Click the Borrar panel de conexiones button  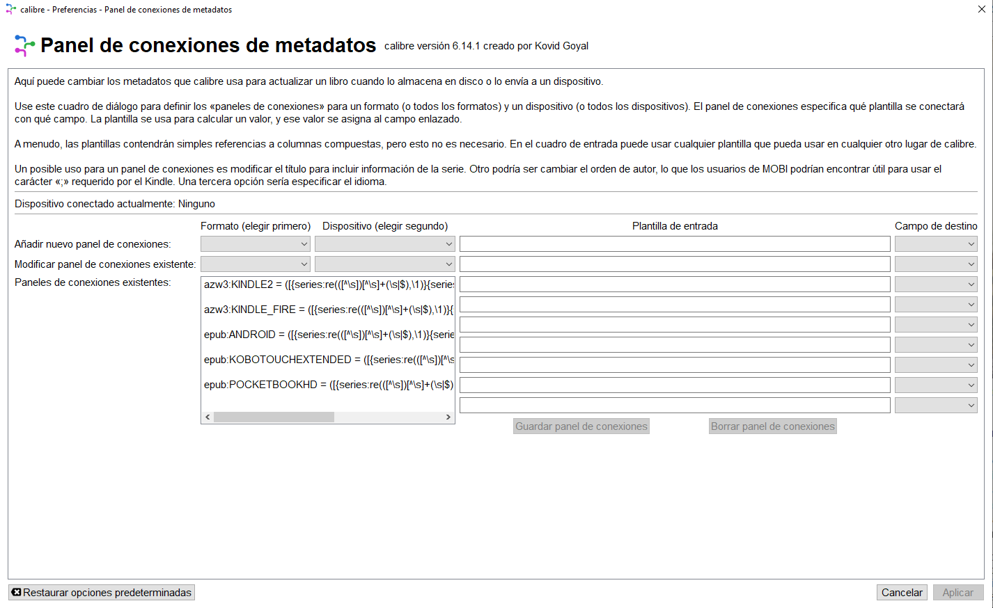pos(772,426)
